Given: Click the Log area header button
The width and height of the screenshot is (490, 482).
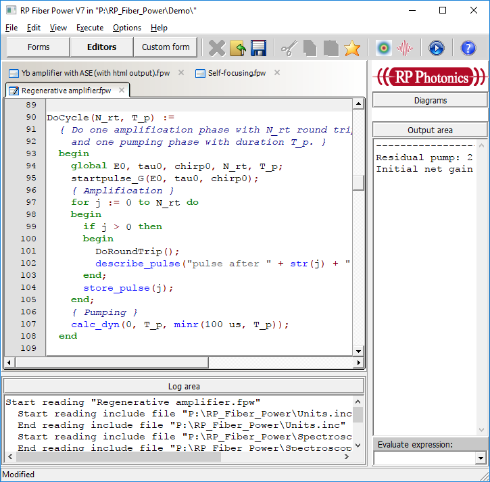Looking at the screenshot, I should pos(184,387).
